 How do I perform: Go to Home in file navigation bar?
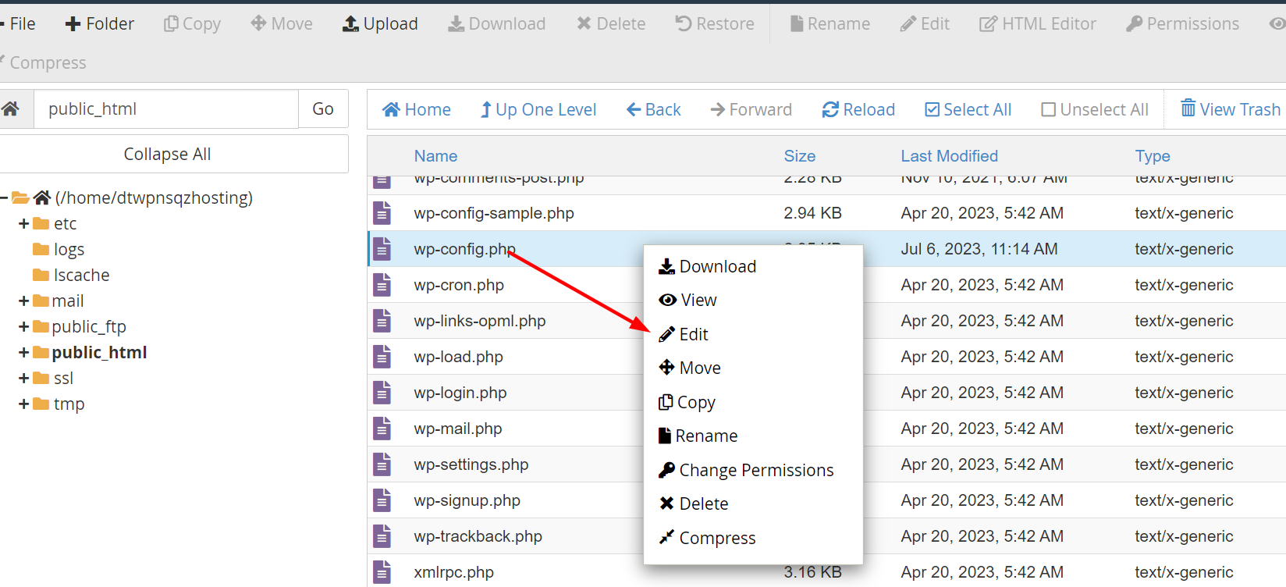click(x=417, y=109)
